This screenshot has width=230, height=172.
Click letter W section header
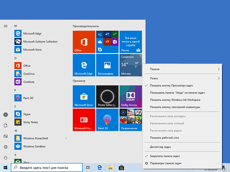coord(16,131)
